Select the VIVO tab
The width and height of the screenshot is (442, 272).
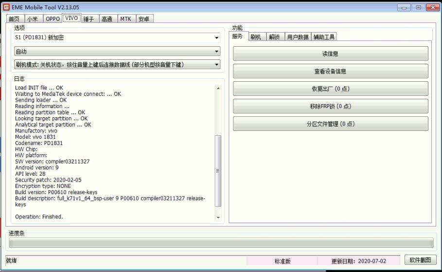pyautogui.click(x=71, y=18)
